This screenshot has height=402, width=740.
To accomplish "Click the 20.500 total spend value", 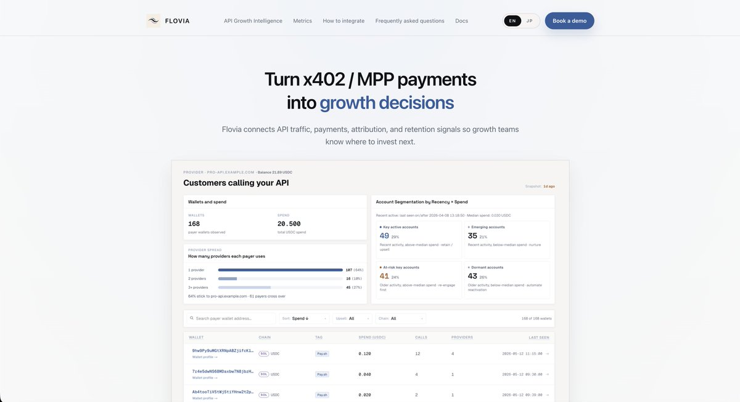I will 289,224.
